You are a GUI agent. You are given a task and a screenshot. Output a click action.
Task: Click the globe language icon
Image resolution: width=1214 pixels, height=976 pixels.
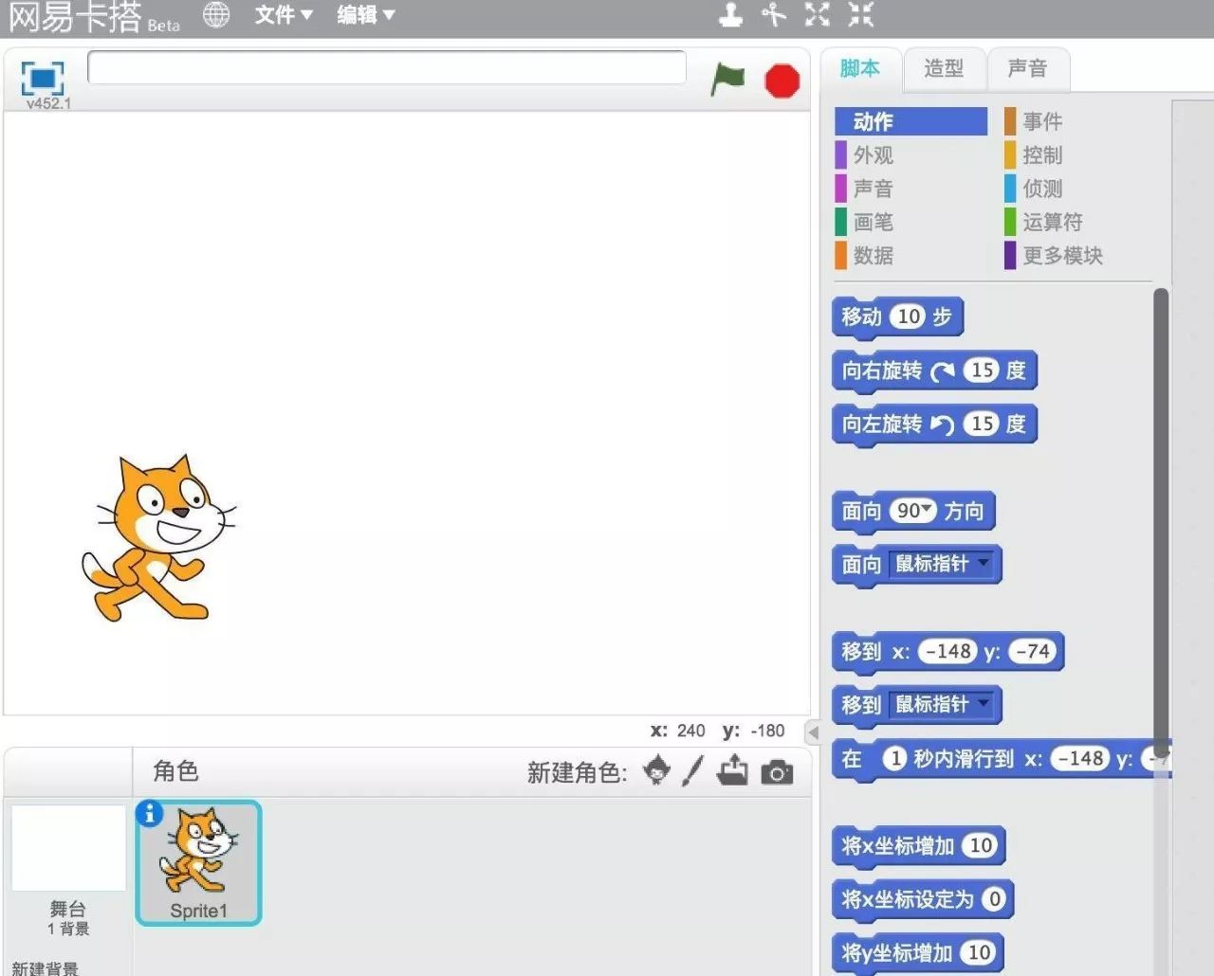coord(216,14)
